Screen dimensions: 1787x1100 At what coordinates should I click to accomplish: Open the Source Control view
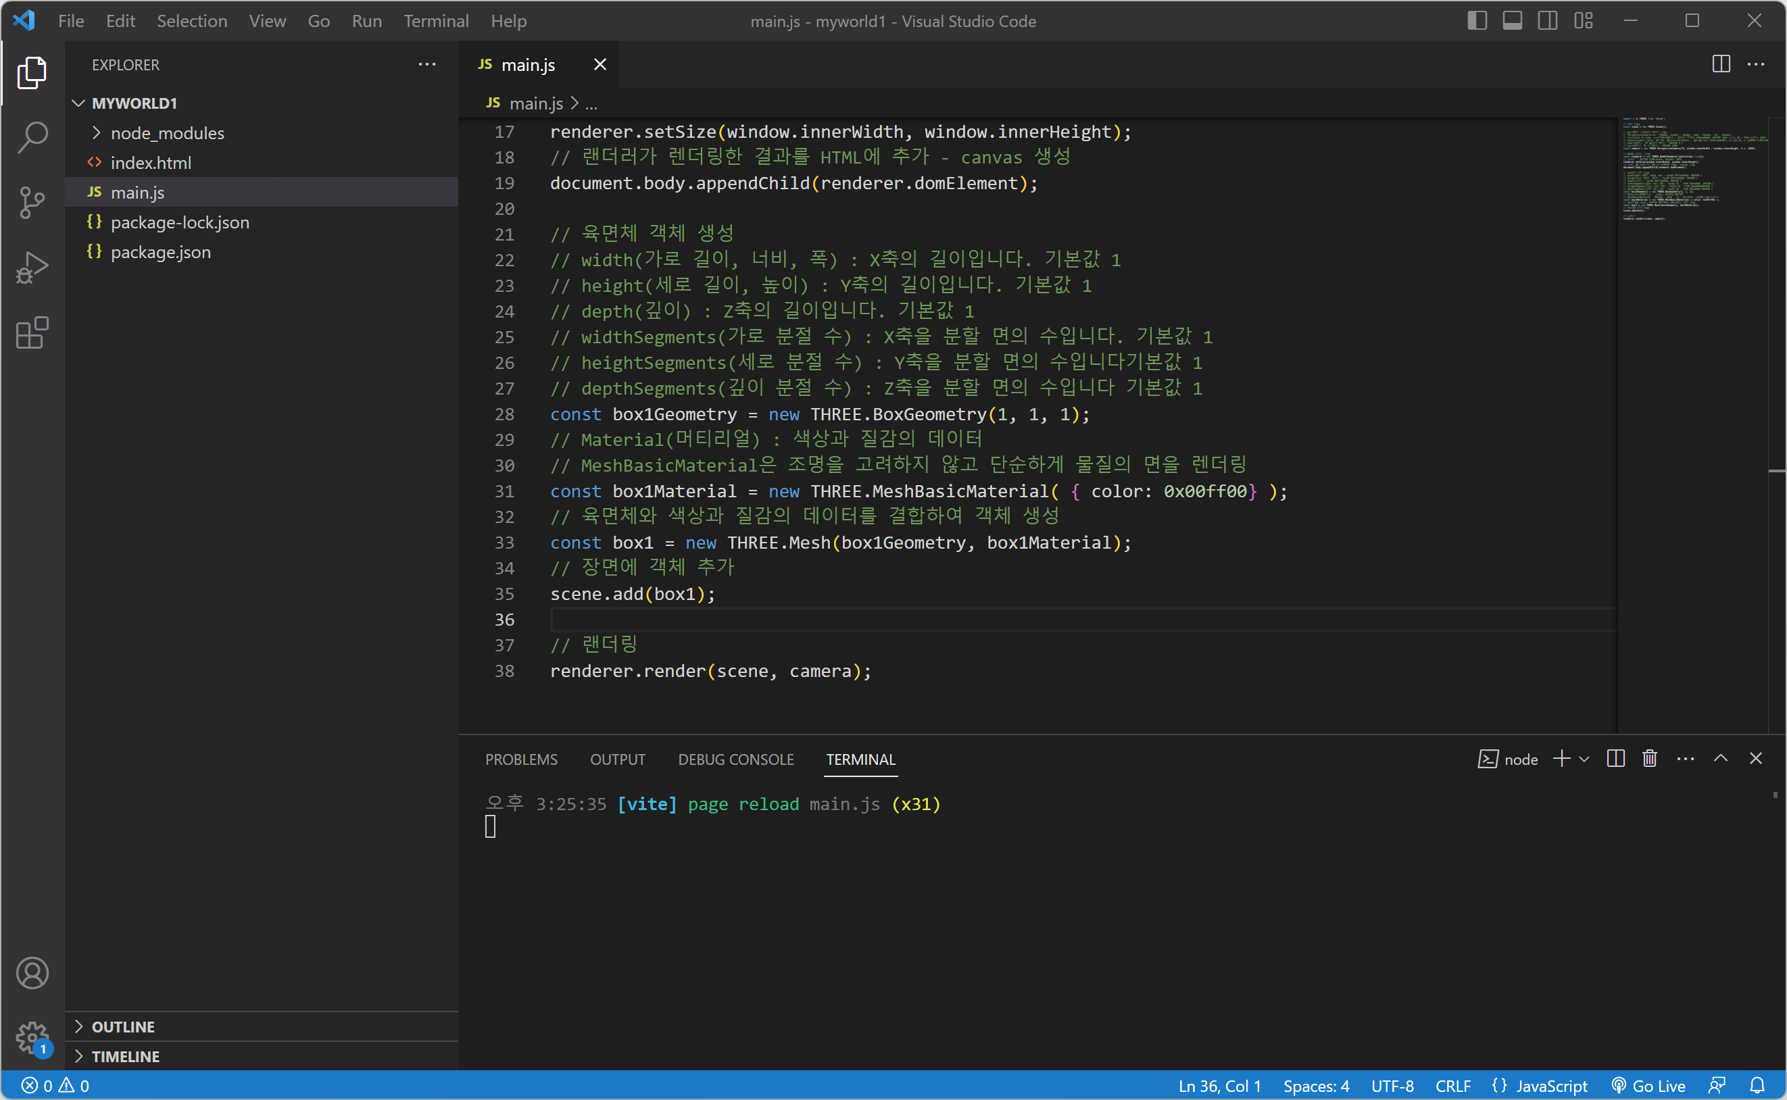tap(32, 202)
